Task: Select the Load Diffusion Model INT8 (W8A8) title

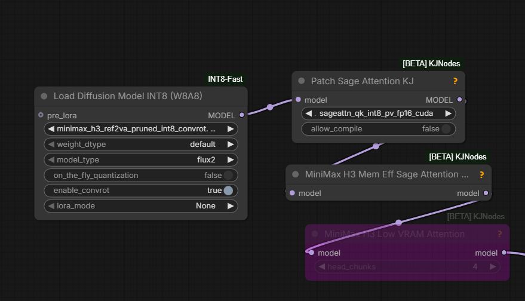Action: click(x=128, y=96)
